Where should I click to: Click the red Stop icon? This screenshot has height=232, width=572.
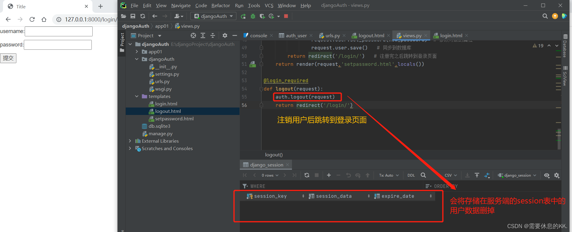point(286,16)
